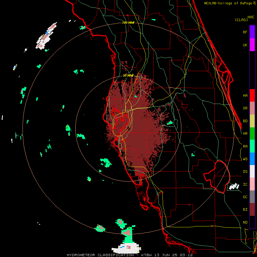Click the NEXLAB-College of DuPage credit text

pos(228,3)
